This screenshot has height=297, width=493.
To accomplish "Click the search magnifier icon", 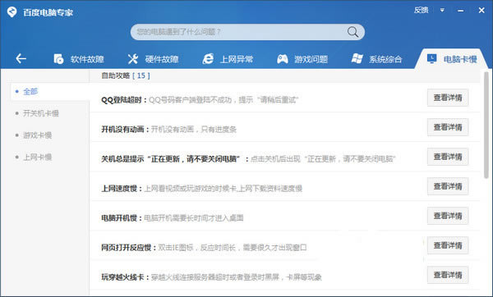I will pos(352,32).
